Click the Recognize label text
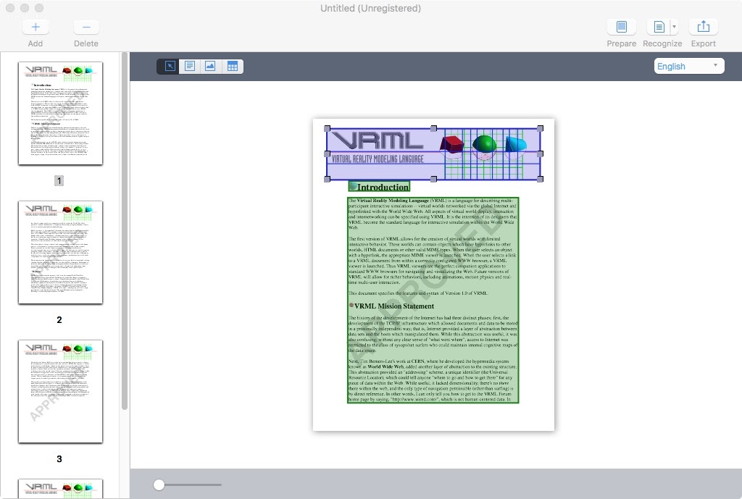Image resolution: width=742 pixels, height=499 pixels. [662, 43]
